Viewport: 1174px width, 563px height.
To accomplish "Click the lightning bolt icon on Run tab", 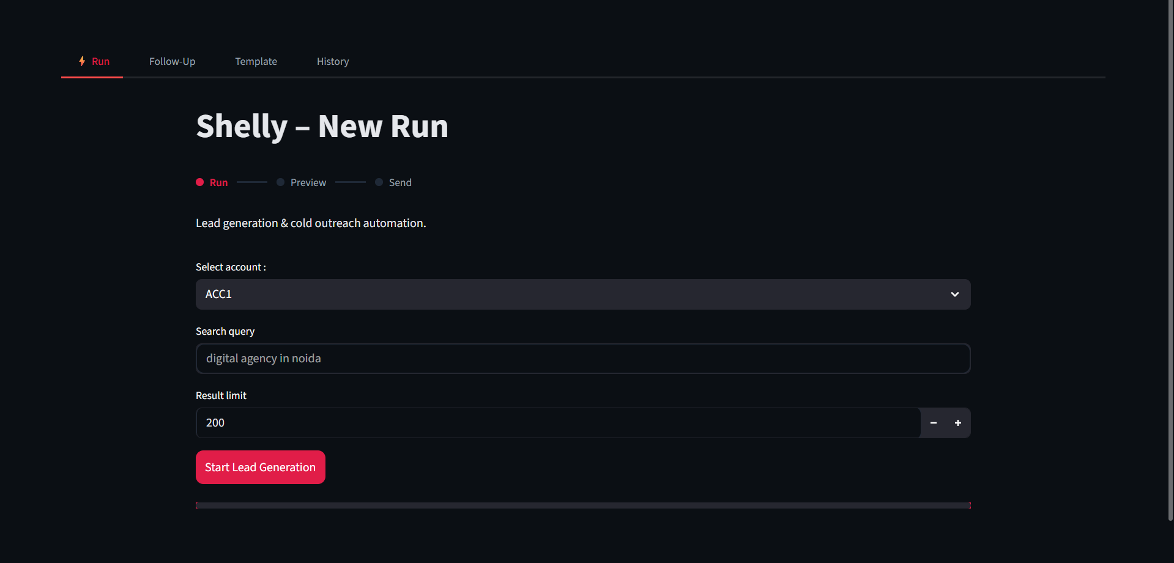I will 82,61.
